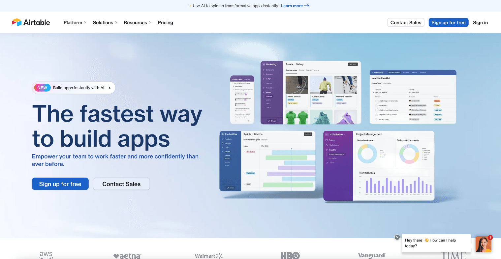Select Projects in the H2 Initiatives sidebar
The image size is (501, 259).
point(330,140)
